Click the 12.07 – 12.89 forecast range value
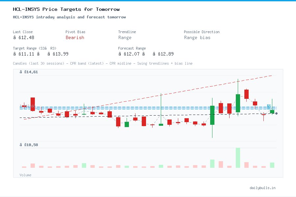The height and width of the screenshot is (197, 296). coord(146,54)
